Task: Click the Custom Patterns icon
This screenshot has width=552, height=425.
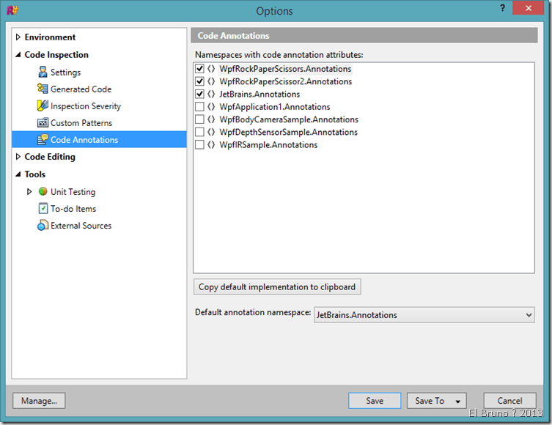Action: pos(43,123)
